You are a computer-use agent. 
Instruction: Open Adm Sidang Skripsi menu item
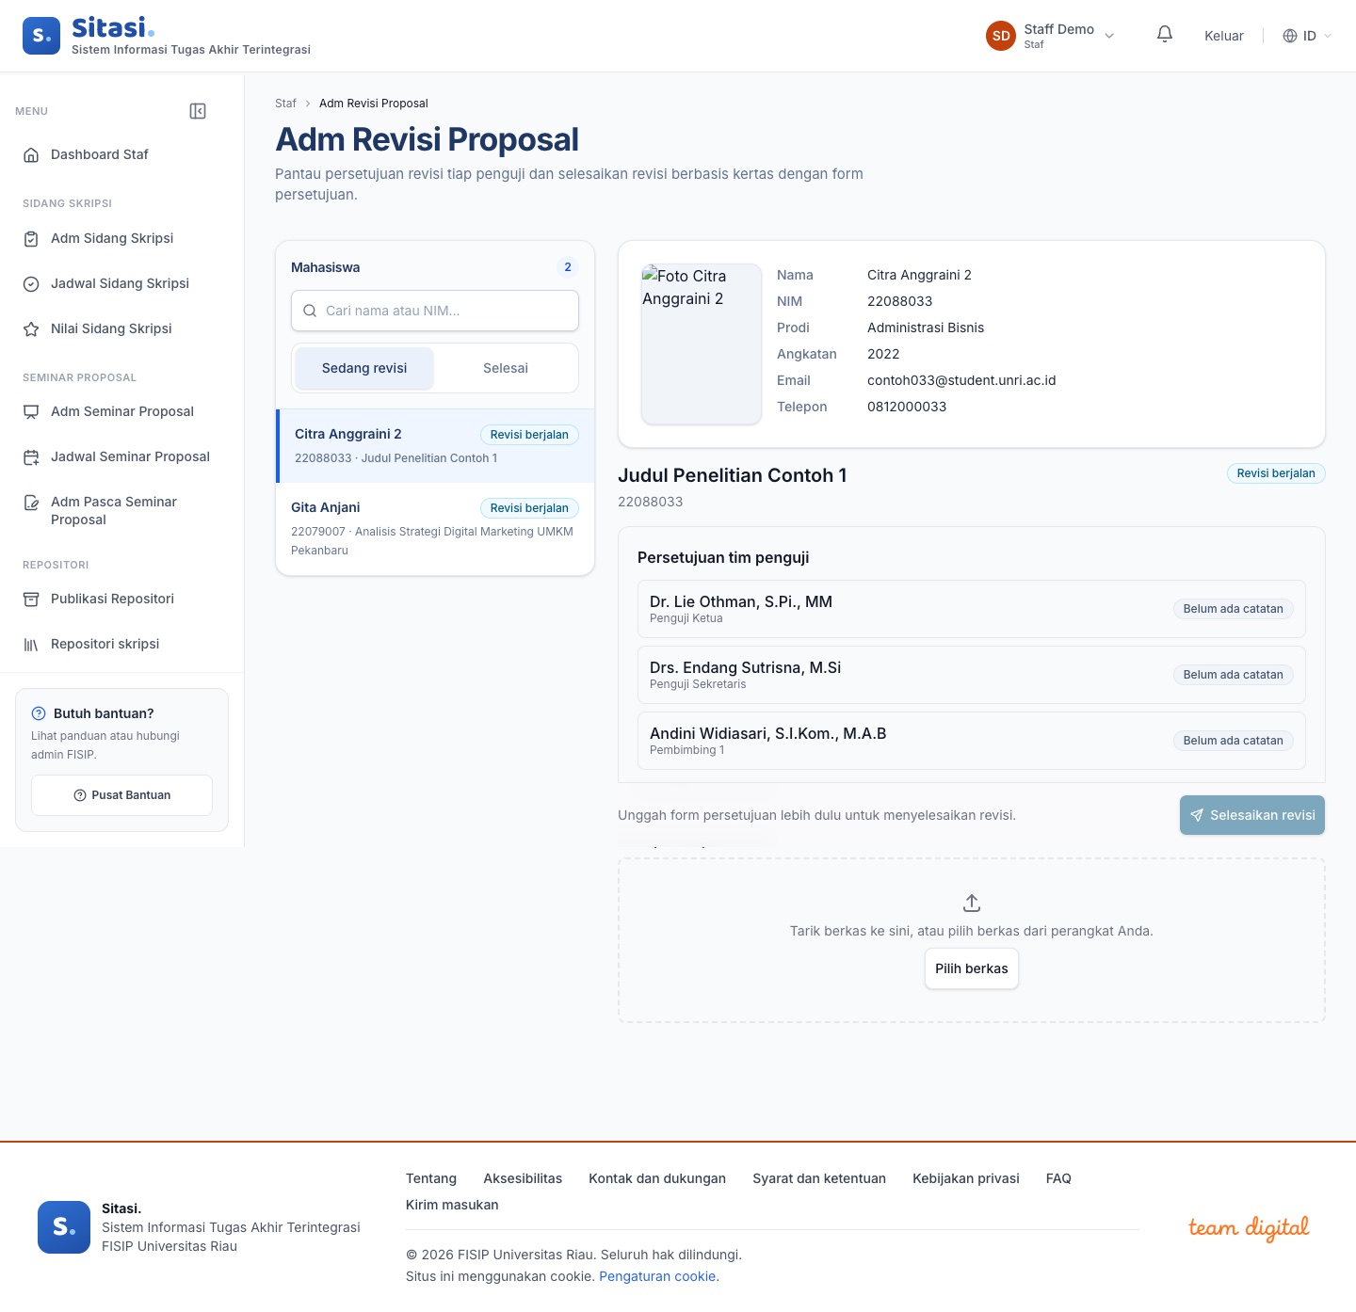coord(122,239)
